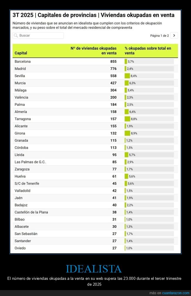Click the S/C de Tenerife entry

click(x=27, y=183)
